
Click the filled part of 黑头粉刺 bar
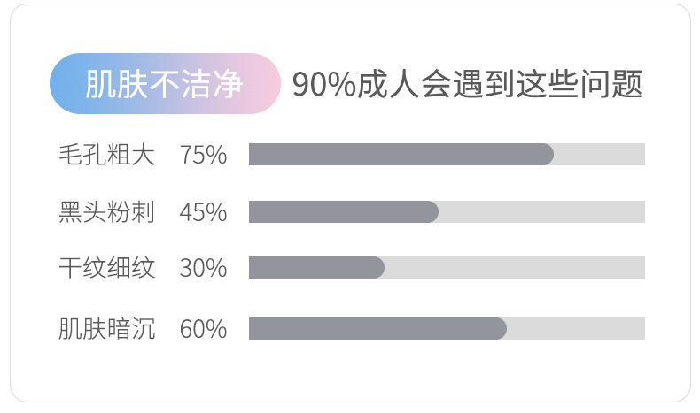point(343,212)
